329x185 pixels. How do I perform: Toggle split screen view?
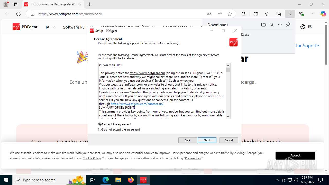(256, 14)
